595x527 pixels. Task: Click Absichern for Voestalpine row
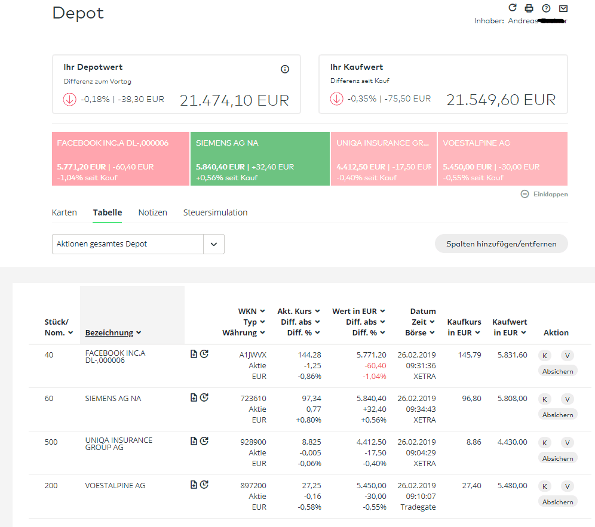558,502
